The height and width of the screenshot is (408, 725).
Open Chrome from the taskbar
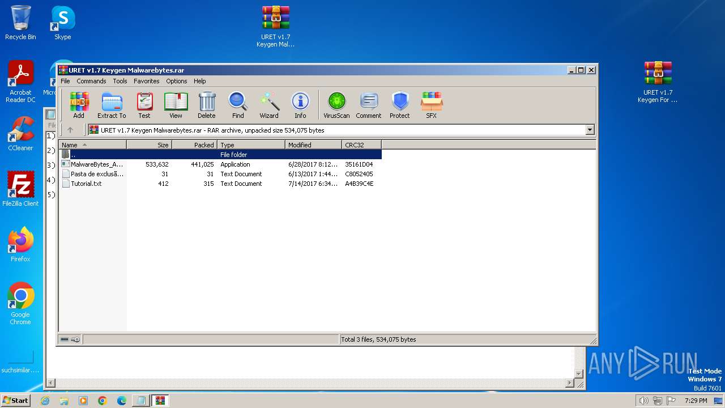point(103,401)
